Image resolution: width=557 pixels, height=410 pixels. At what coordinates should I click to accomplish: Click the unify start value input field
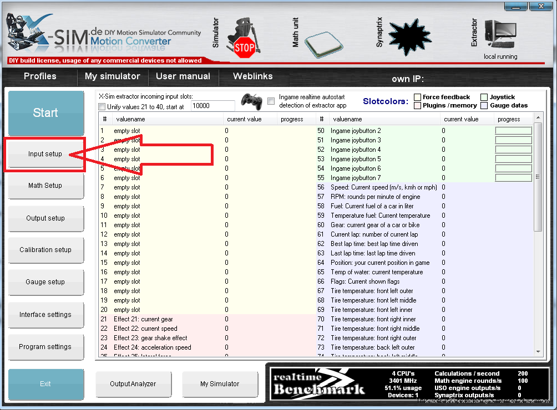pos(212,106)
